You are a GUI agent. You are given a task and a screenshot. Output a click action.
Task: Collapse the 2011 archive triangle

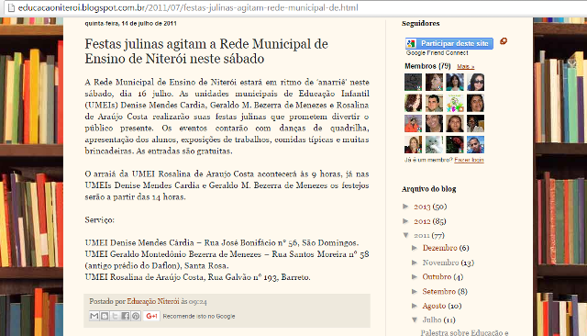[x=405, y=235]
